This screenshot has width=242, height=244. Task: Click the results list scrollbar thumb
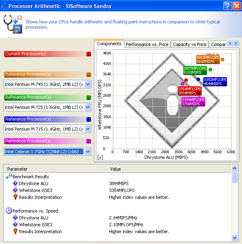(234, 177)
